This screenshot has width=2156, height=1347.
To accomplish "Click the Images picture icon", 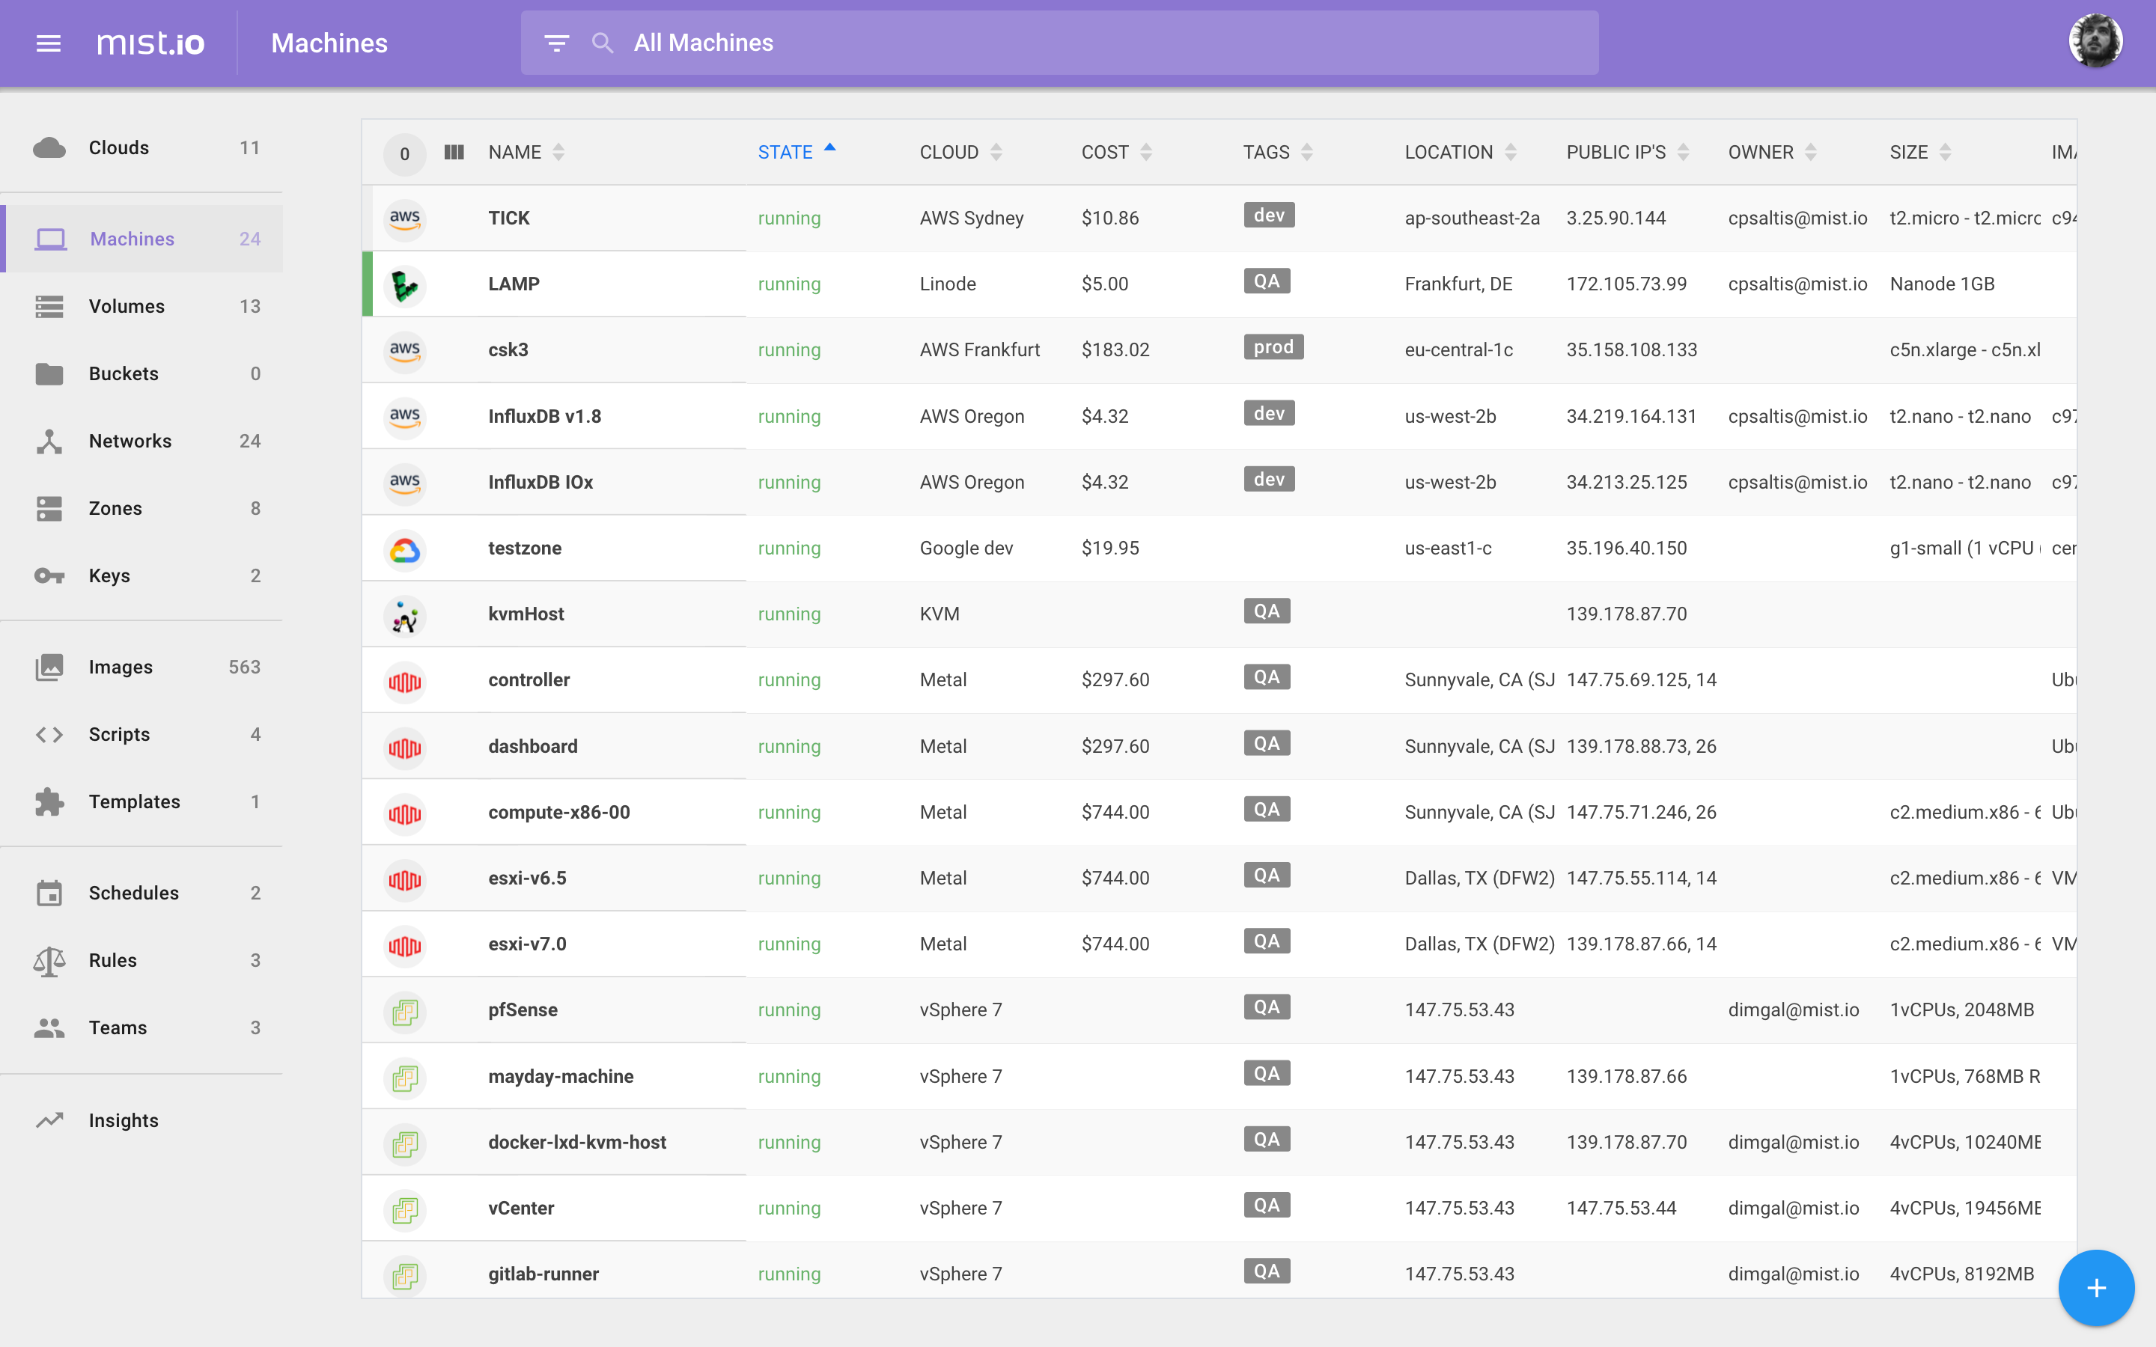I will click(49, 668).
